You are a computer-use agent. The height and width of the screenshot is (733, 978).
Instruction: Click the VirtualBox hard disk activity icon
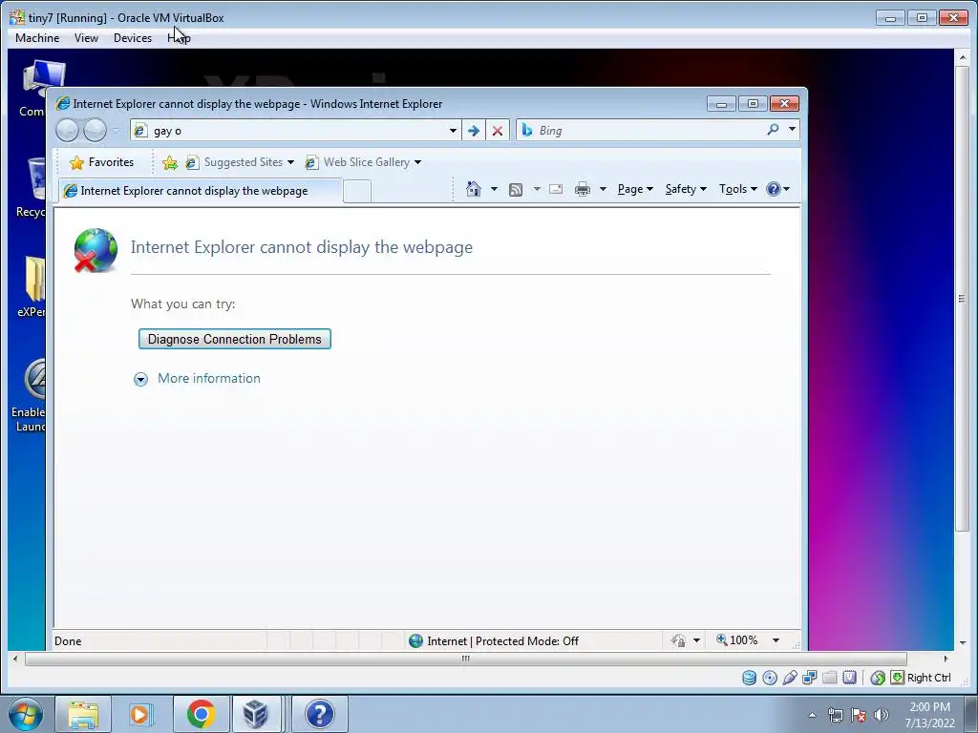click(x=749, y=678)
